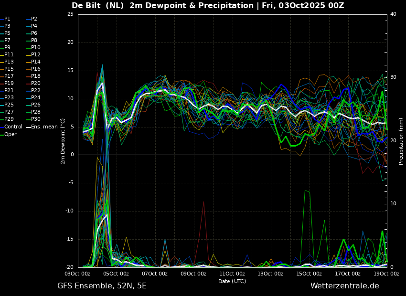Screen dimensions: 406x296
Task: Select the -15 dewpoint axis value
Action: (x=69, y=239)
